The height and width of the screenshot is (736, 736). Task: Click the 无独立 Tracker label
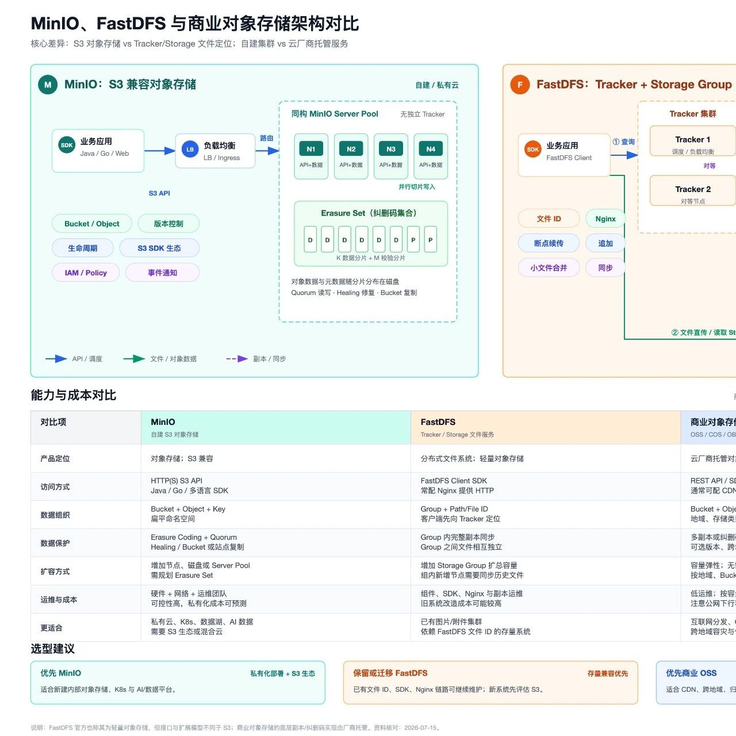coord(423,114)
